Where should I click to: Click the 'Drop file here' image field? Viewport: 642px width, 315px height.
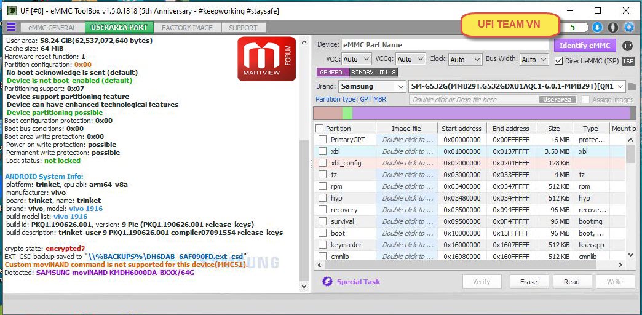493,100
